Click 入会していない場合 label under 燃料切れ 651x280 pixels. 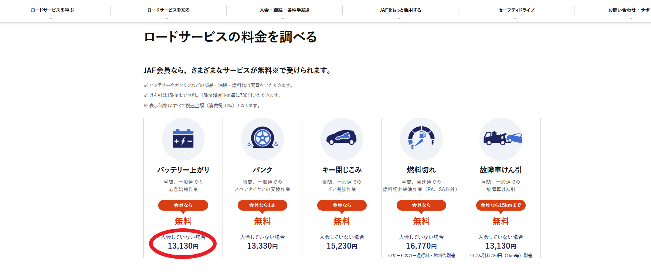coord(421,237)
